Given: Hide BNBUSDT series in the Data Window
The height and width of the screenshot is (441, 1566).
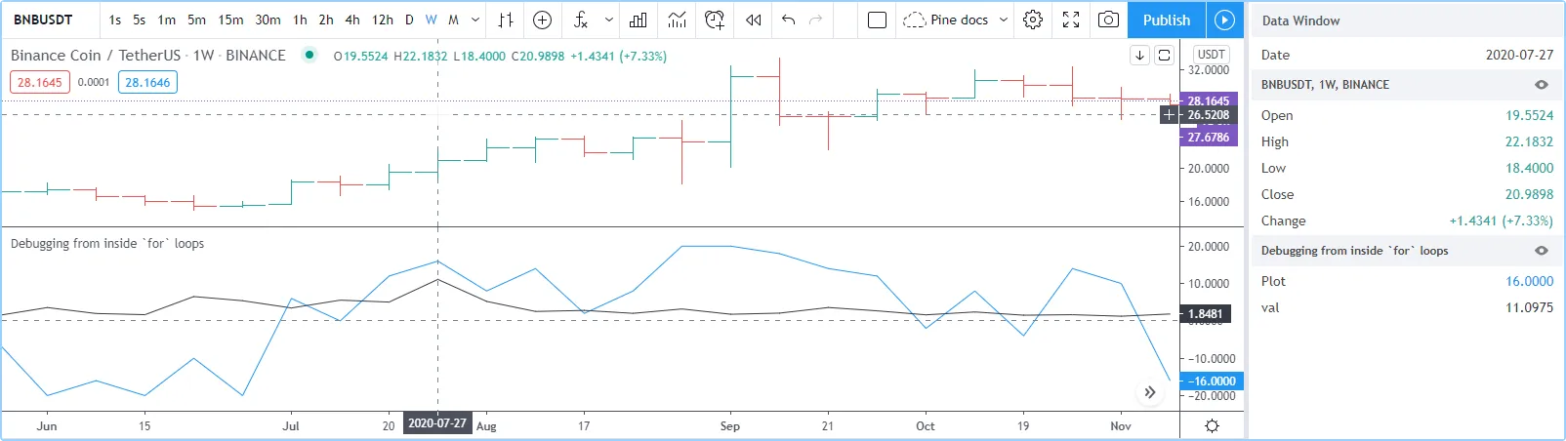Looking at the screenshot, I should point(1542,85).
